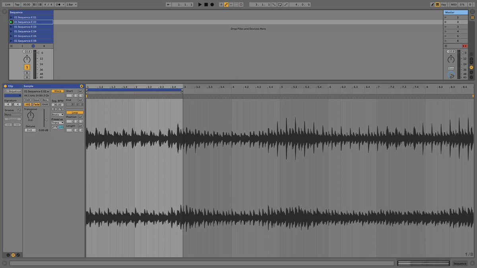Click the Tap tempo button
Viewport: 477px width, 268px height.
click(17, 4)
